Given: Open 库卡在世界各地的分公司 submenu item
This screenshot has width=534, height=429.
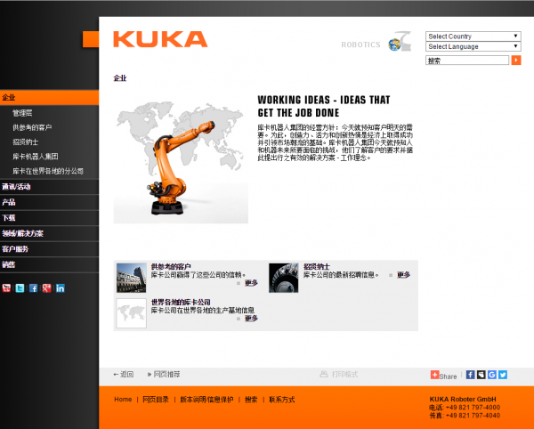Looking at the screenshot, I should click(48, 171).
